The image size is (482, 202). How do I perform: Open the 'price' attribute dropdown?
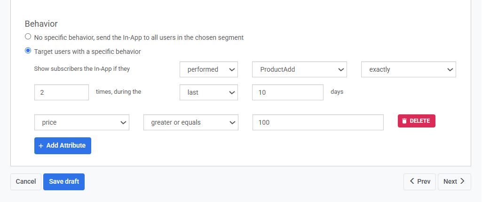click(82, 122)
